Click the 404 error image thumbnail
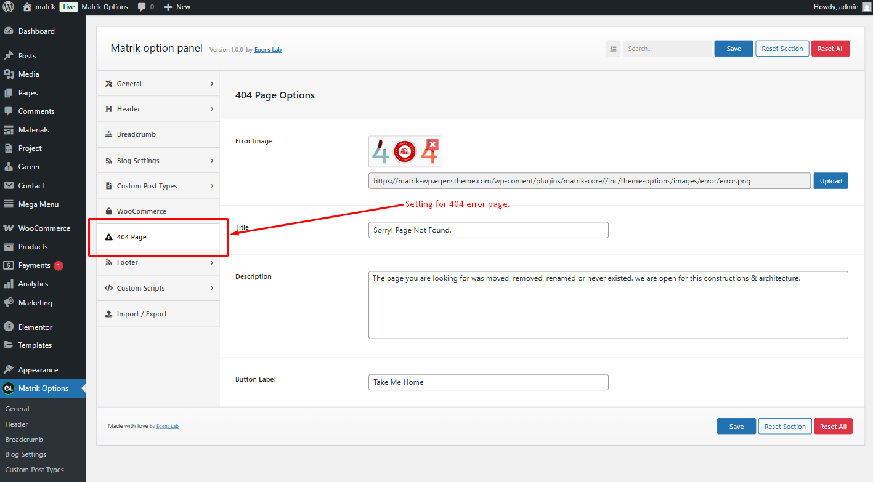This screenshot has width=873, height=482. (405, 151)
